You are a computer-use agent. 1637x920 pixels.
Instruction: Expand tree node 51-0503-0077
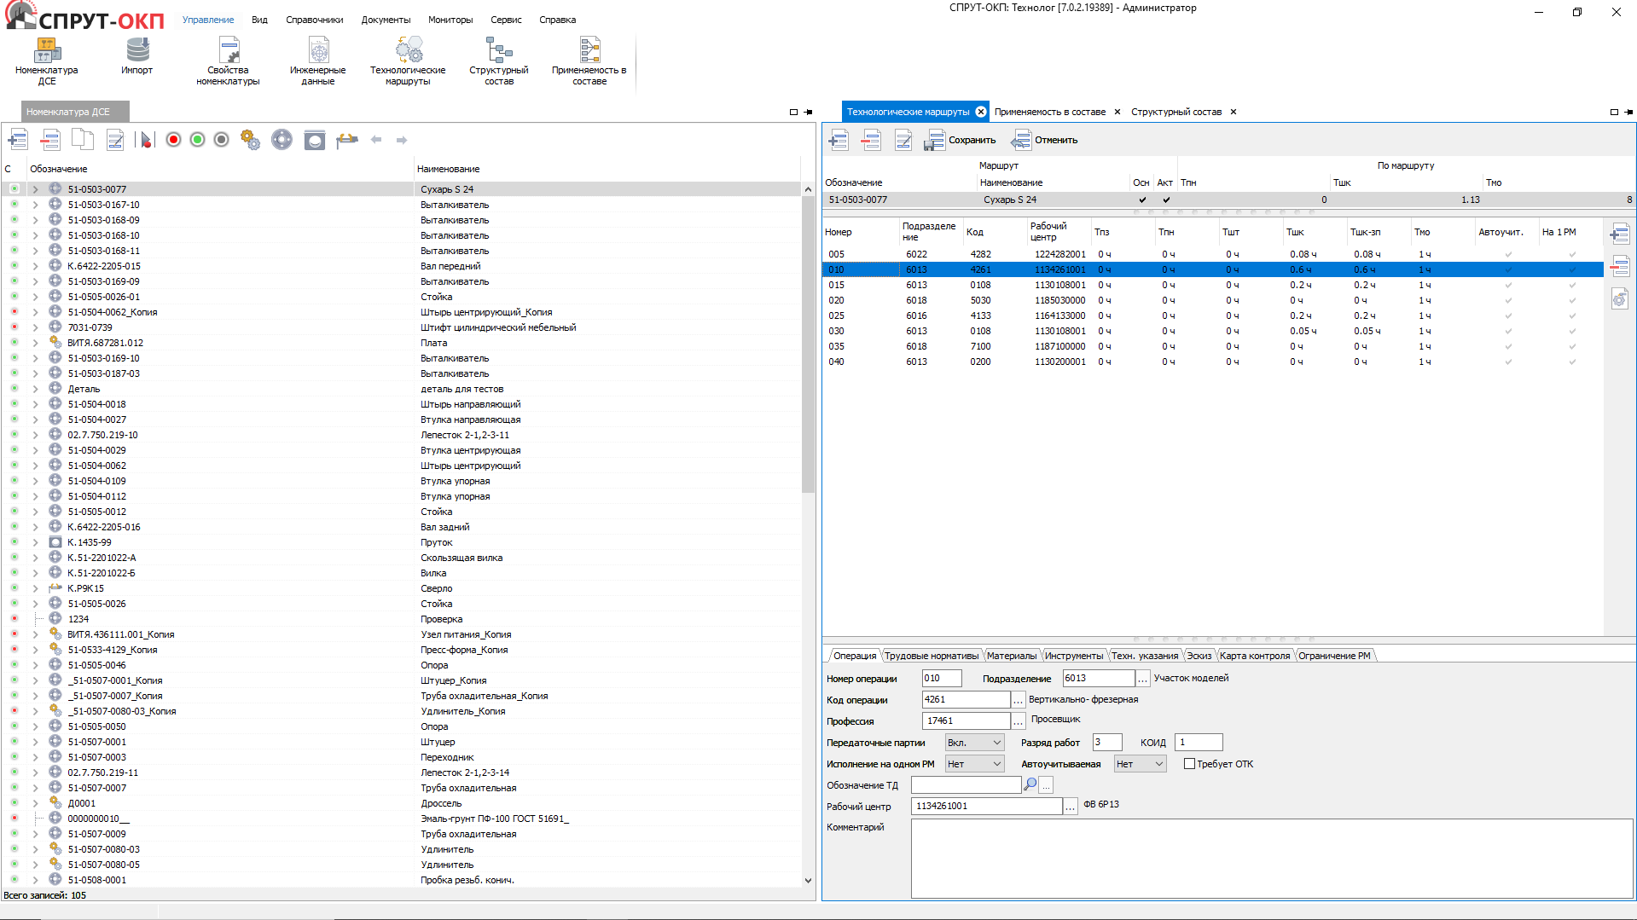35,189
